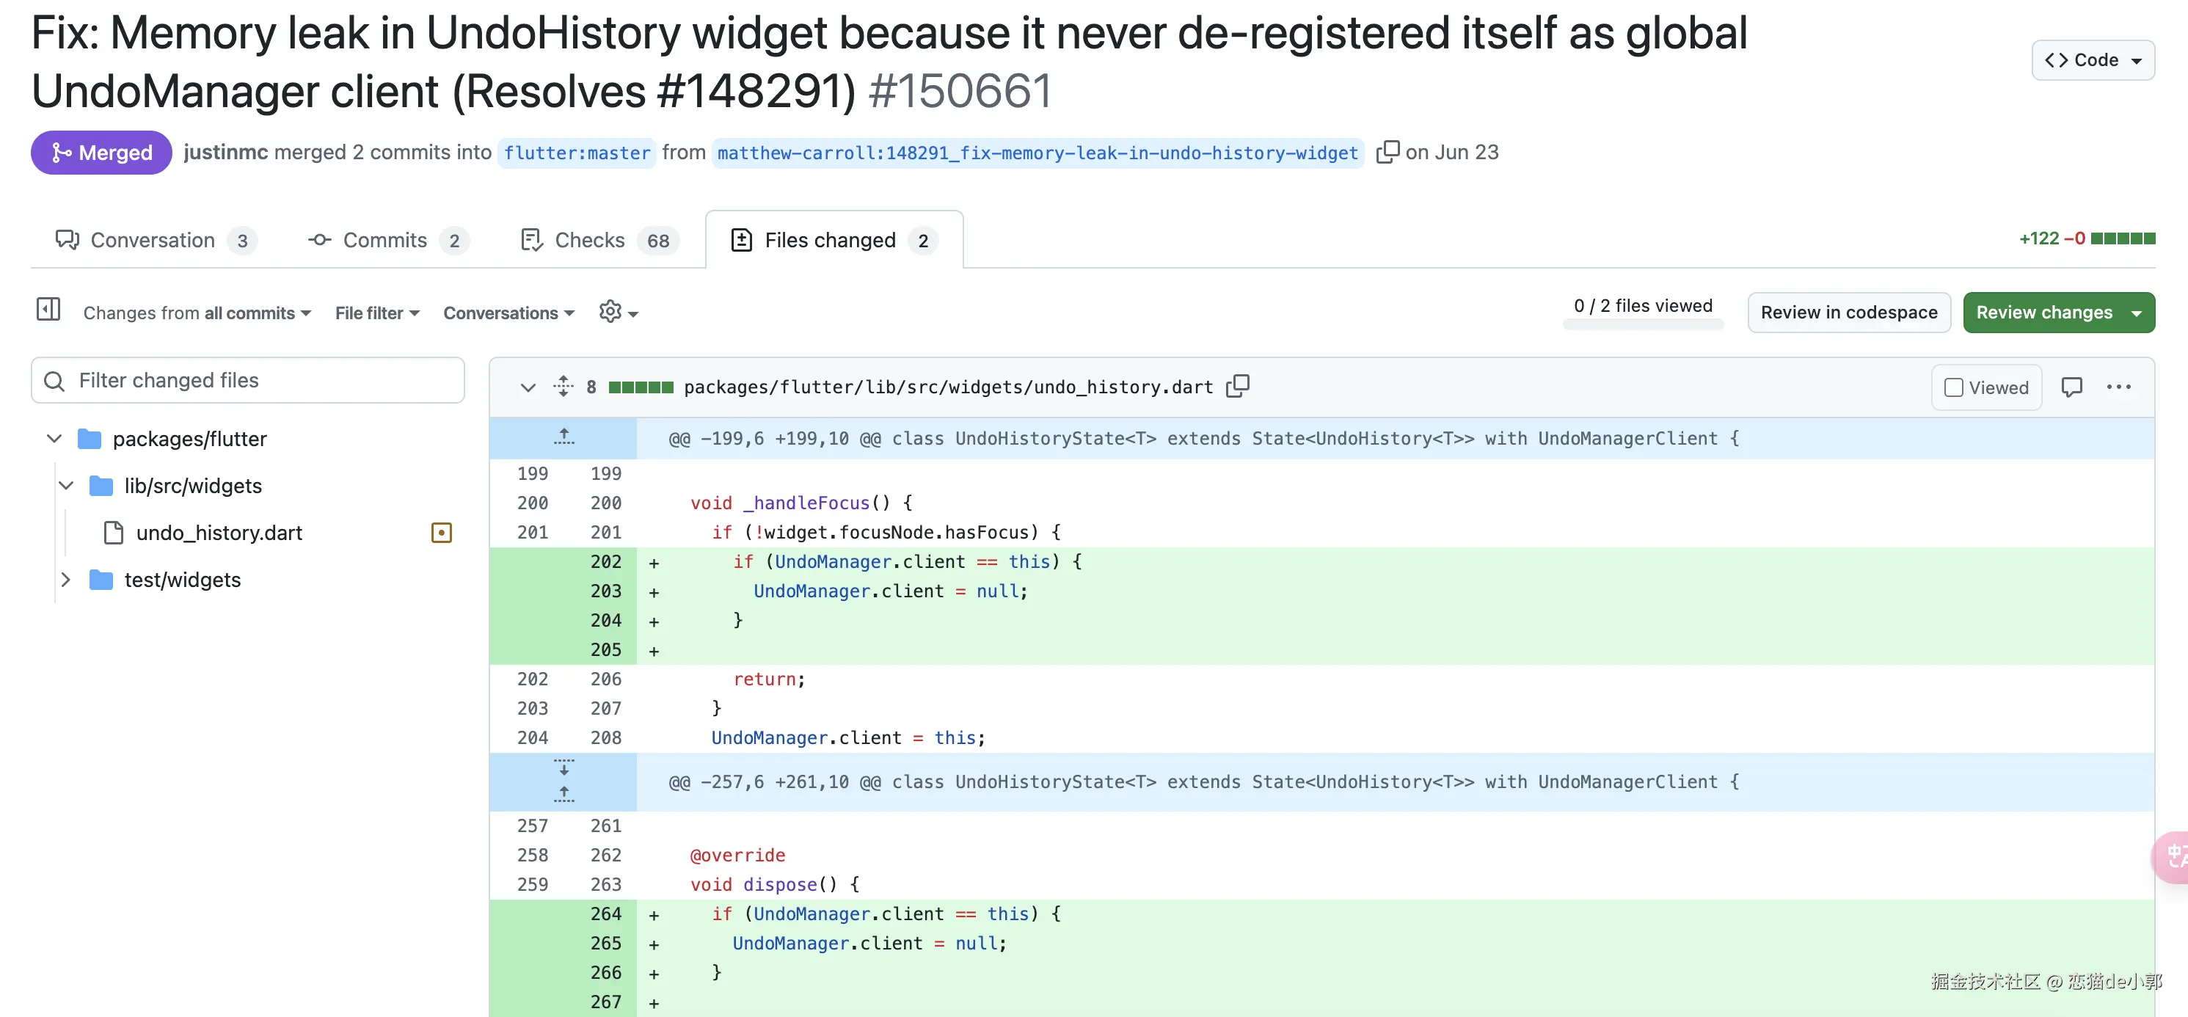
Task: Expand all lines of undo_history.dart
Action: pos(563,387)
